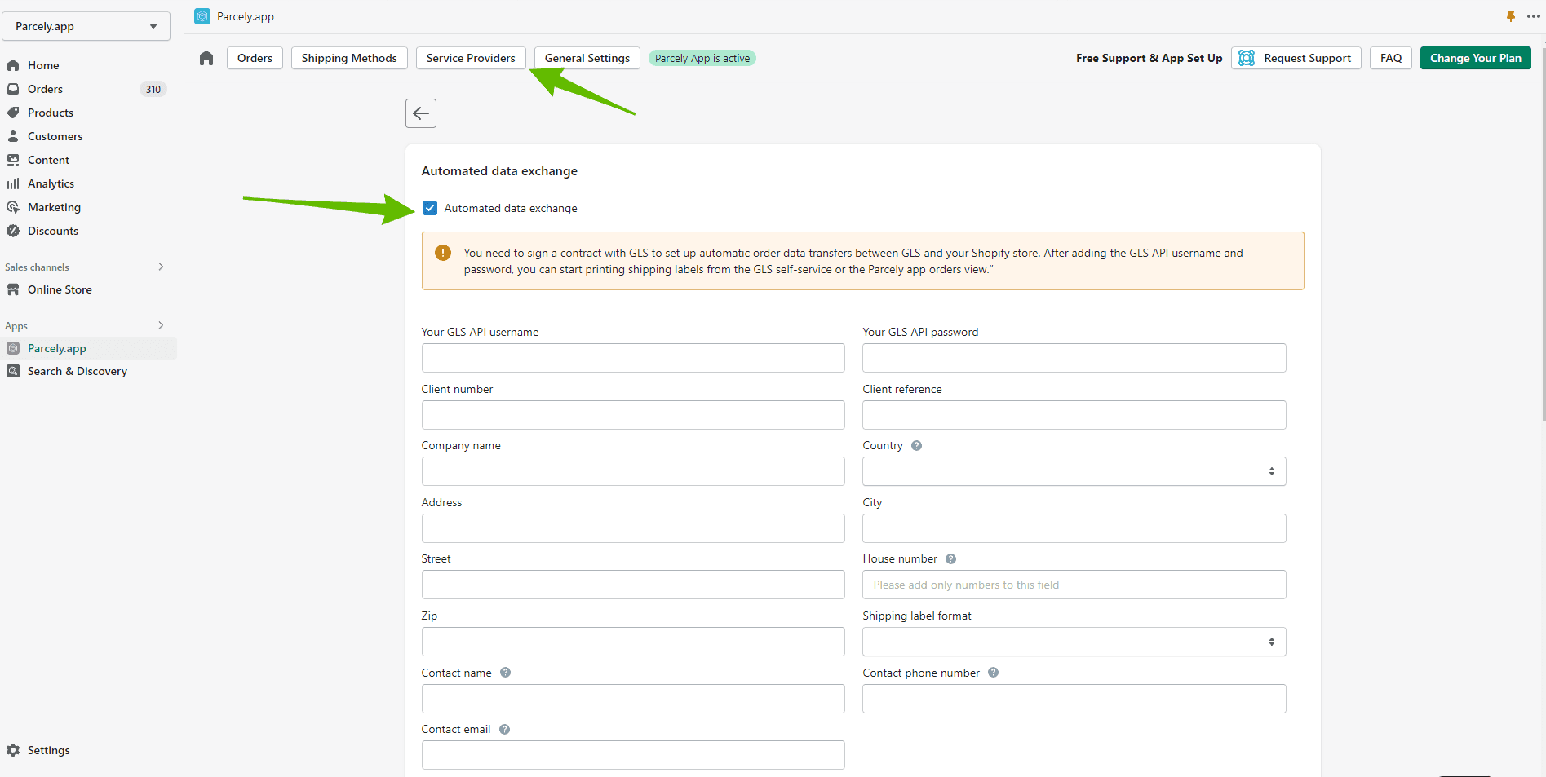Switch to Shipping Methods tab

pyautogui.click(x=349, y=58)
